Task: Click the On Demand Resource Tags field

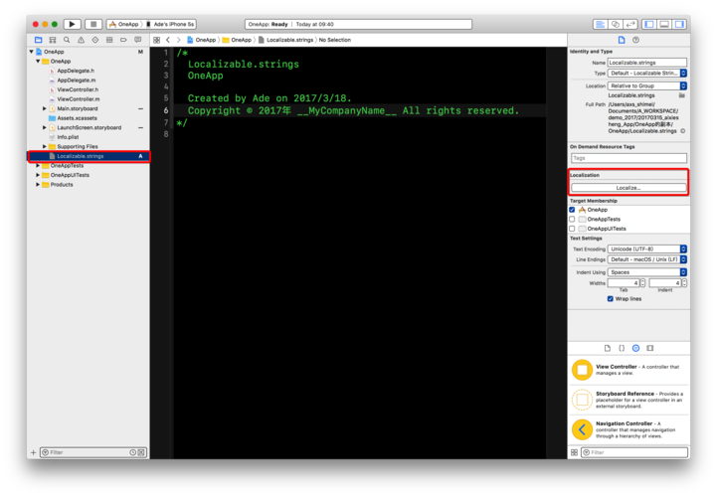Action: click(x=628, y=158)
